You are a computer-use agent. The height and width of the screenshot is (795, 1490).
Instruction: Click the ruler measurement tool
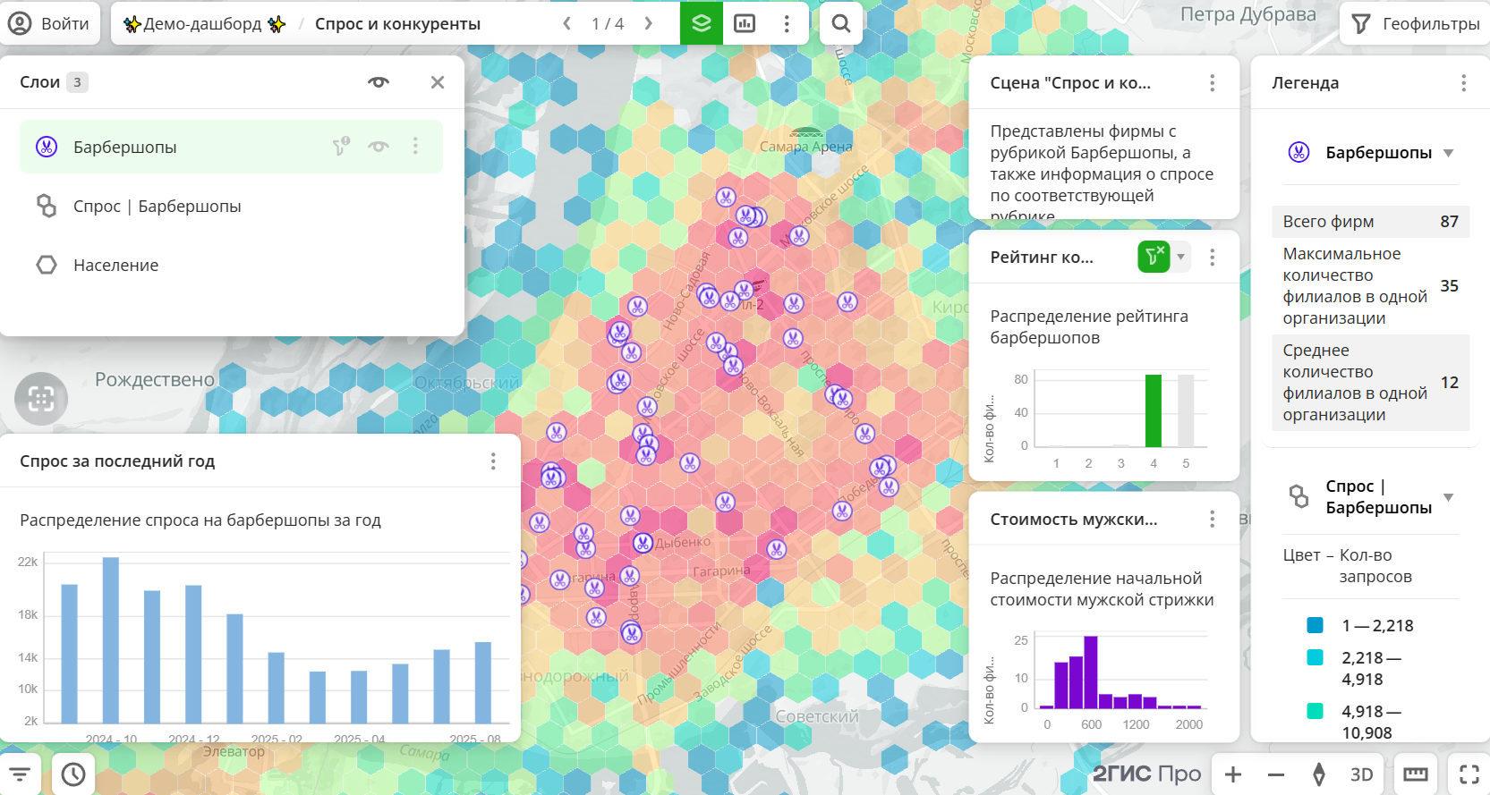point(1415,774)
